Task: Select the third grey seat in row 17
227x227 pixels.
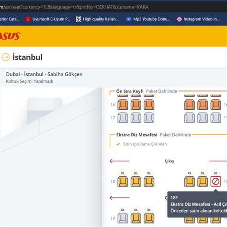Action: click(149, 118)
